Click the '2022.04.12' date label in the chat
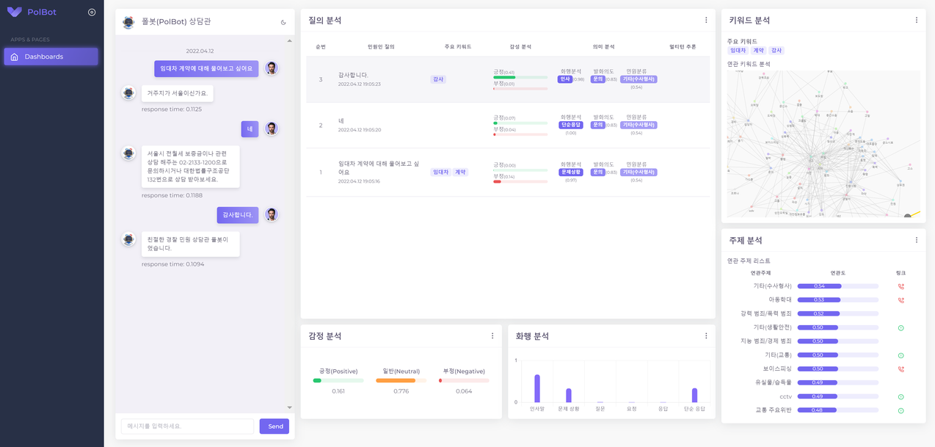935x447 pixels. 200,51
